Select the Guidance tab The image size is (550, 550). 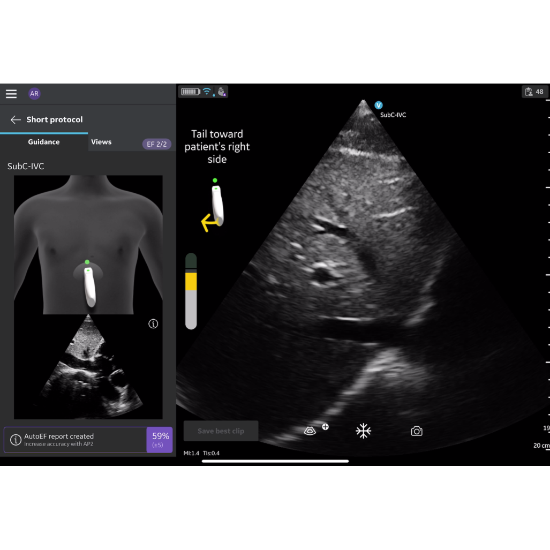44,142
